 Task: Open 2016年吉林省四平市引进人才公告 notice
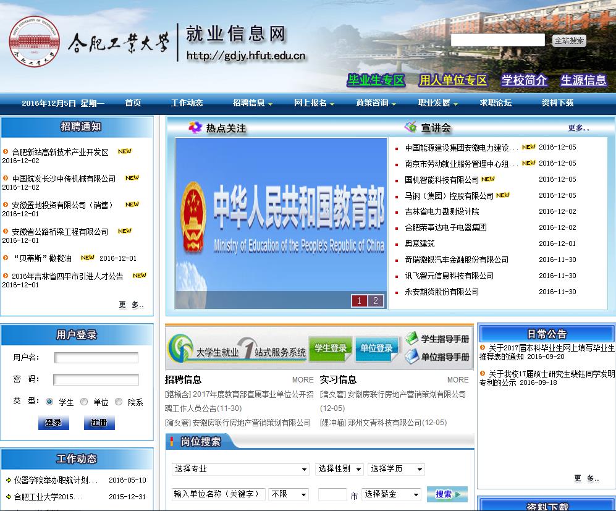67,276
